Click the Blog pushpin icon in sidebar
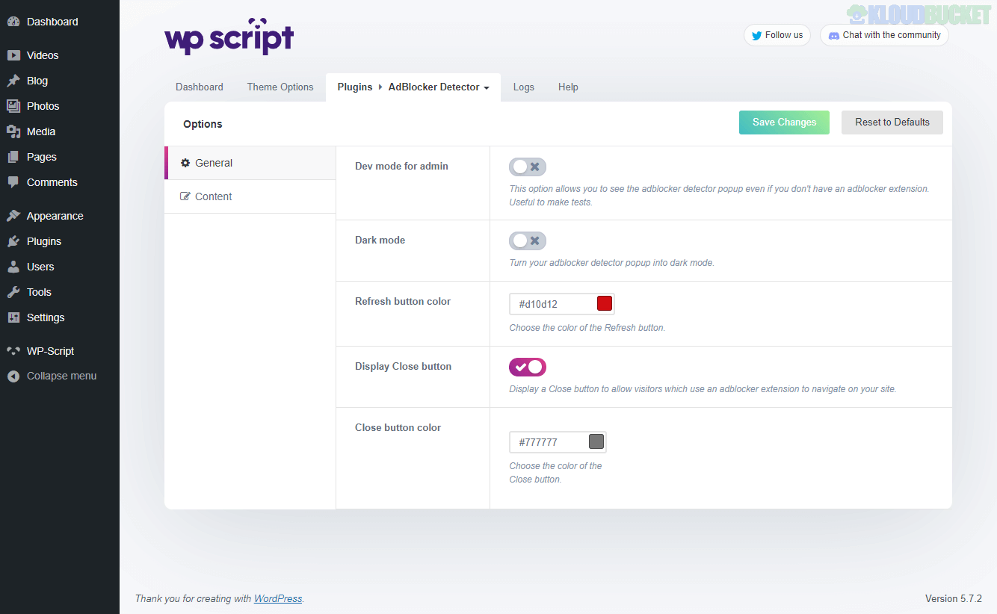 point(13,81)
